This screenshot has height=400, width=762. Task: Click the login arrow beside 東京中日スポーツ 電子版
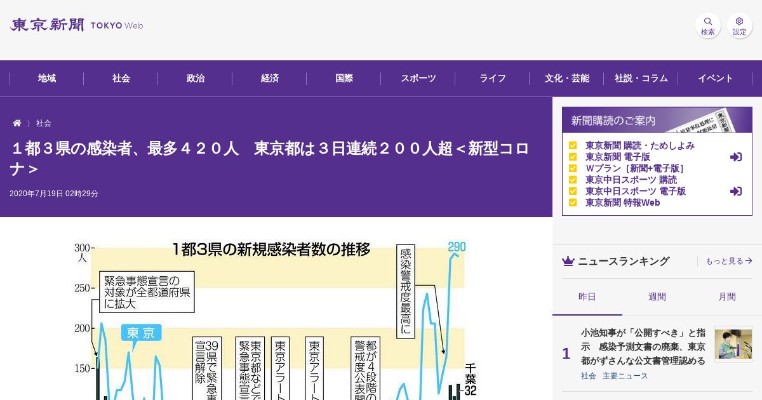click(736, 191)
